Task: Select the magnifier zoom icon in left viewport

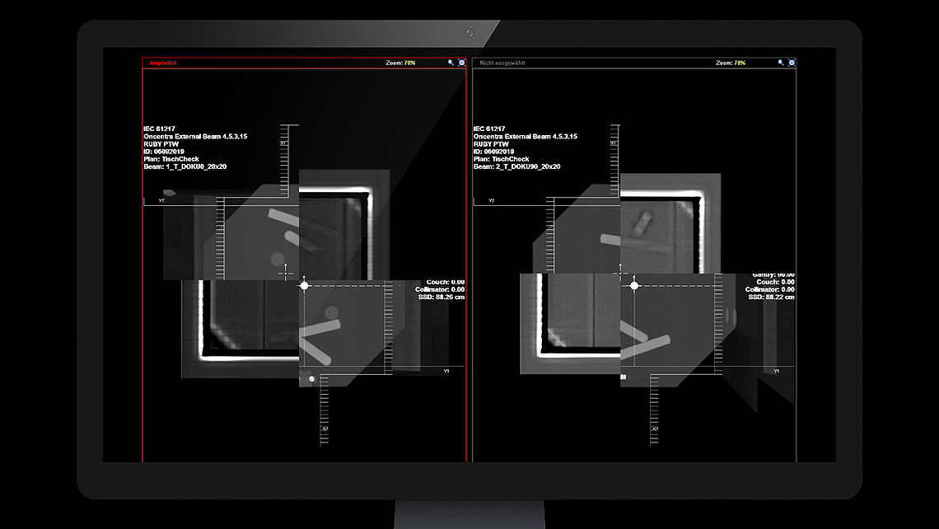Action: tap(450, 62)
